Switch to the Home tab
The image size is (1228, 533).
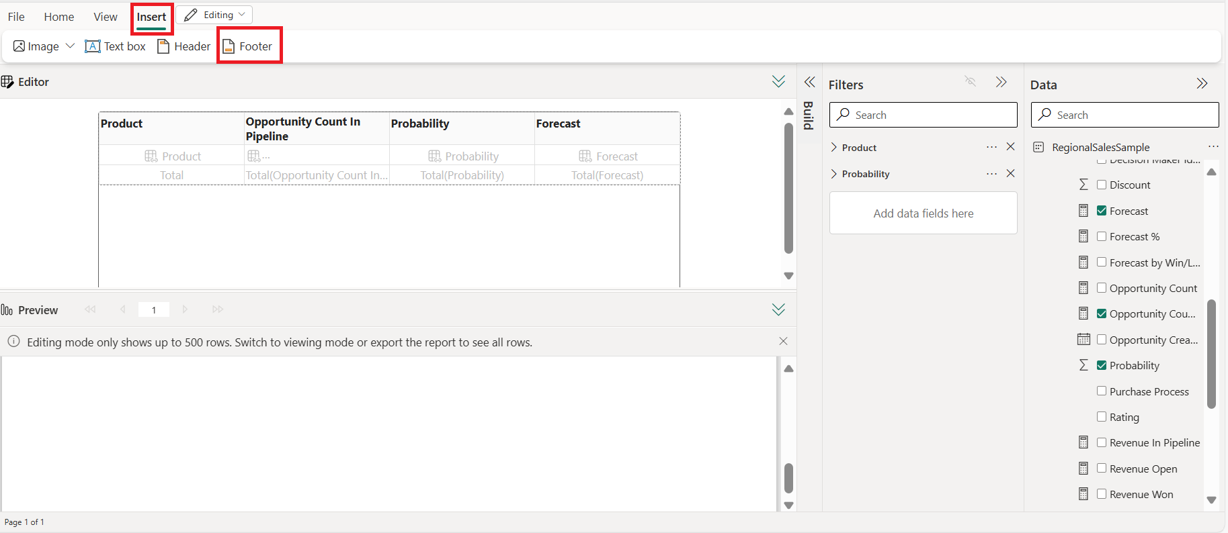[x=58, y=17]
